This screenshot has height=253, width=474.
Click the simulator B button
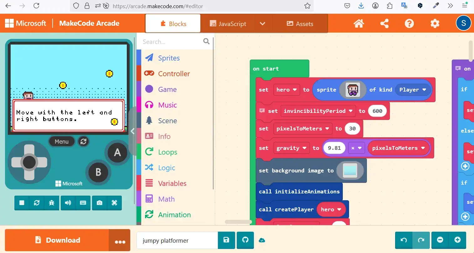(98, 172)
